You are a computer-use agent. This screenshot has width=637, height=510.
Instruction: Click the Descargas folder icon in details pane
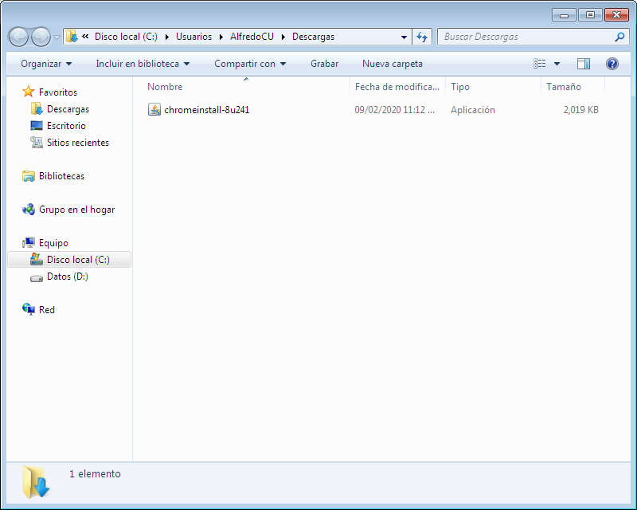[36, 482]
